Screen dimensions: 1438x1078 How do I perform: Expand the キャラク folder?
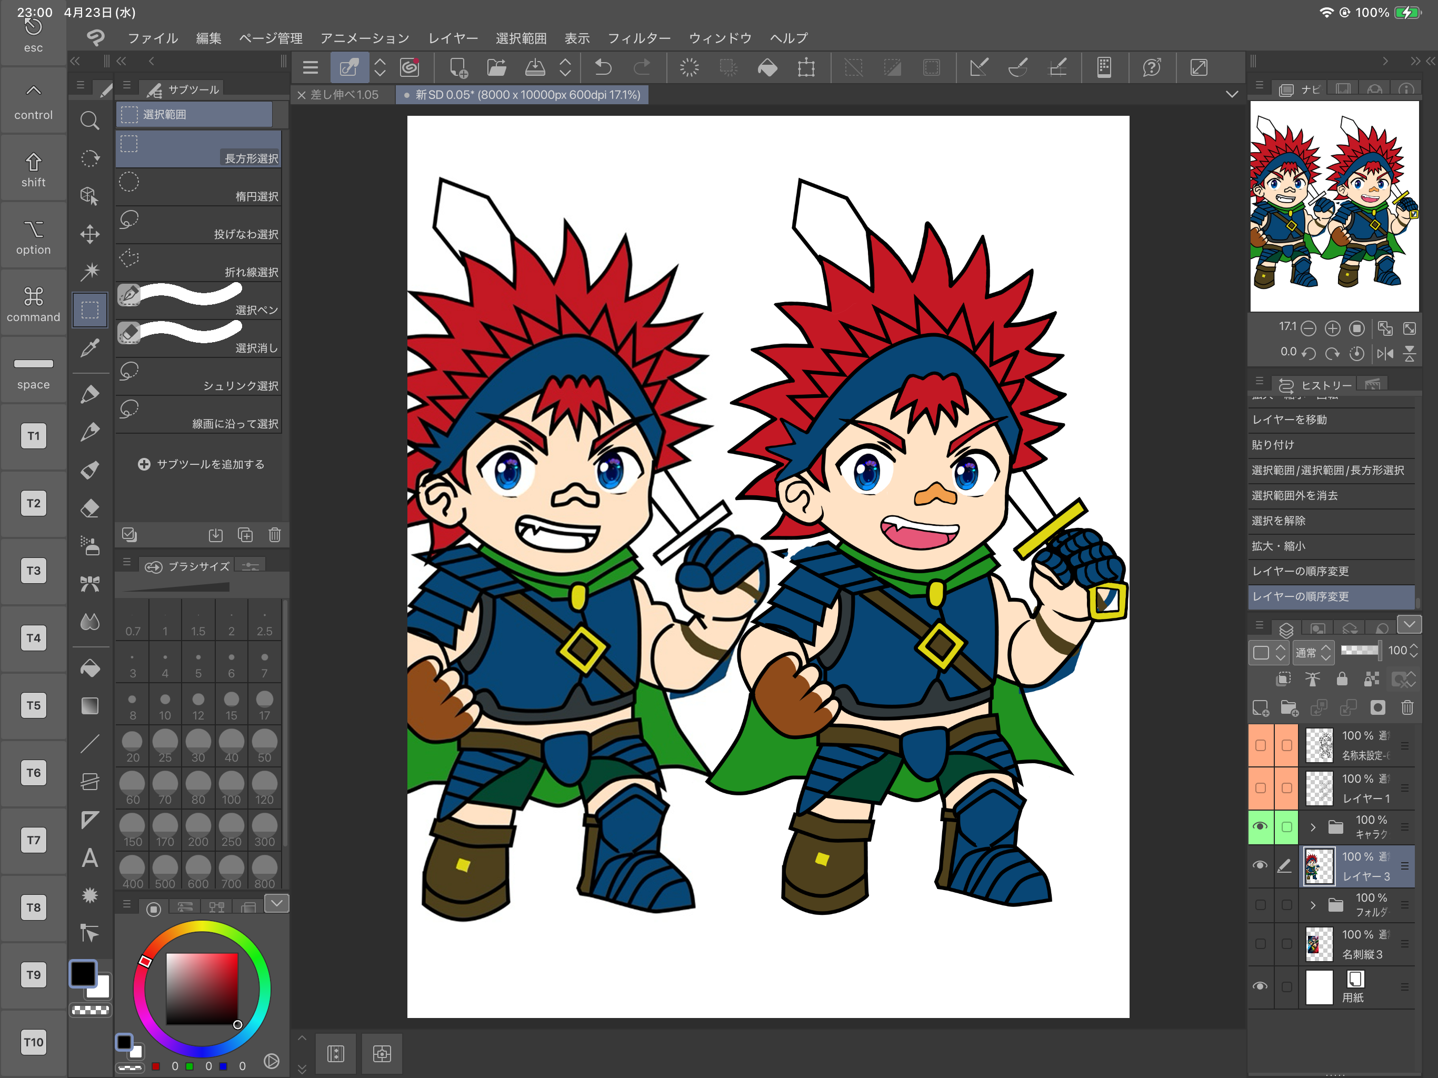[1313, 827]
